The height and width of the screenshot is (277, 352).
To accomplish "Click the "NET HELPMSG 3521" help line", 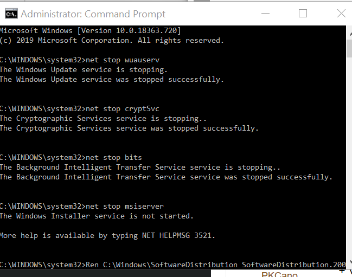I will (107, 235).
